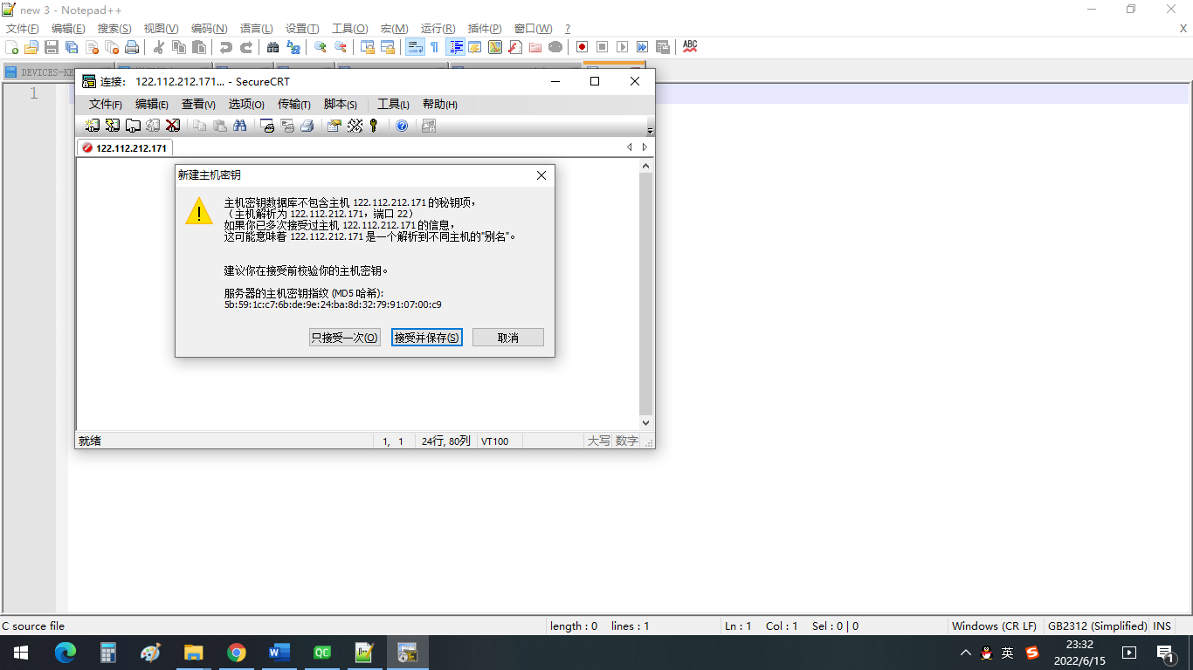Click the Connect in Tab icon in SecureCRT
1193x670 pixels.
coord(133,126)
